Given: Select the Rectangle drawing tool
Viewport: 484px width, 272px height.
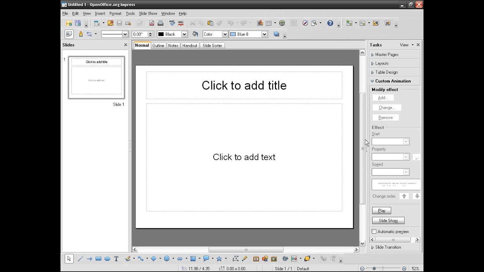Looking at the screenshot, I should 98,259.
